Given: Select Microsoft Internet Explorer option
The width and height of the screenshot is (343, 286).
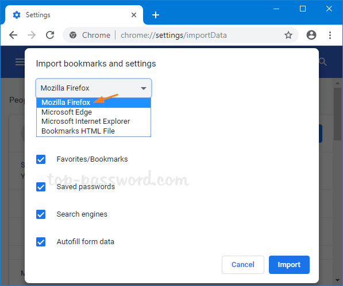Looking at the screenshot, I should (x=94, y=122).
